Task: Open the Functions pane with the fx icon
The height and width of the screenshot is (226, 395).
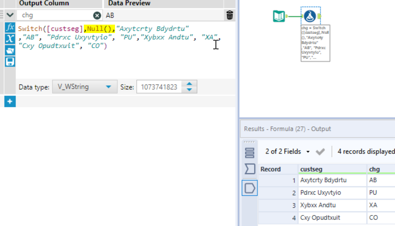Action: (x=9, y=28)
